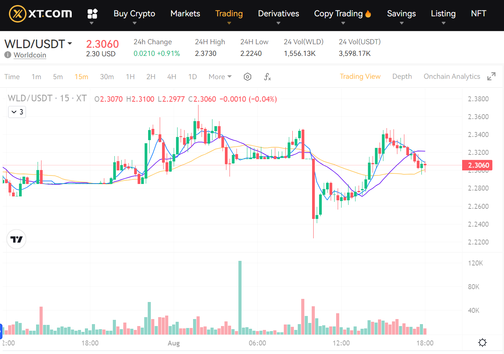Expand chart to fullscreen icon
Viewport: 504px width, 354px height.
coord(491,76)
